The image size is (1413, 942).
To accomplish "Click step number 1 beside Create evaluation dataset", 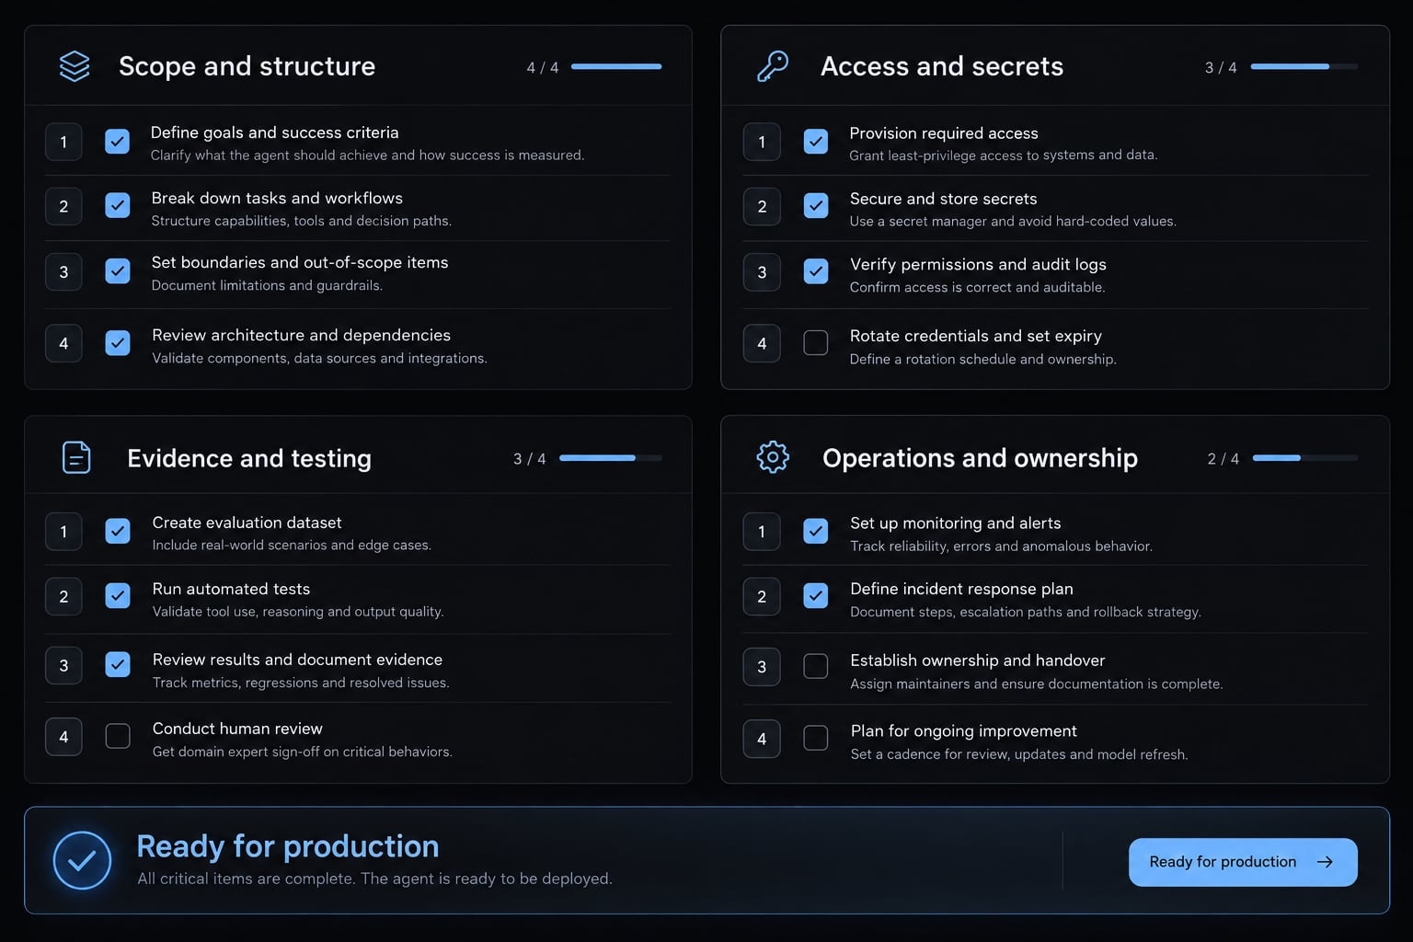I will (x=63, y=531).
